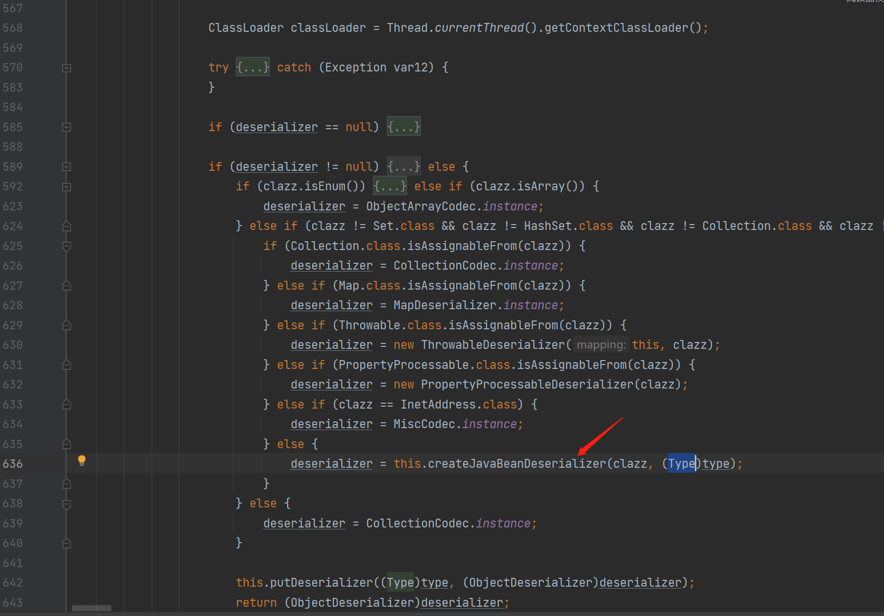Click fold end marker at line 627
This screenshot has height=616, width=884.
(x=67, y=286)
